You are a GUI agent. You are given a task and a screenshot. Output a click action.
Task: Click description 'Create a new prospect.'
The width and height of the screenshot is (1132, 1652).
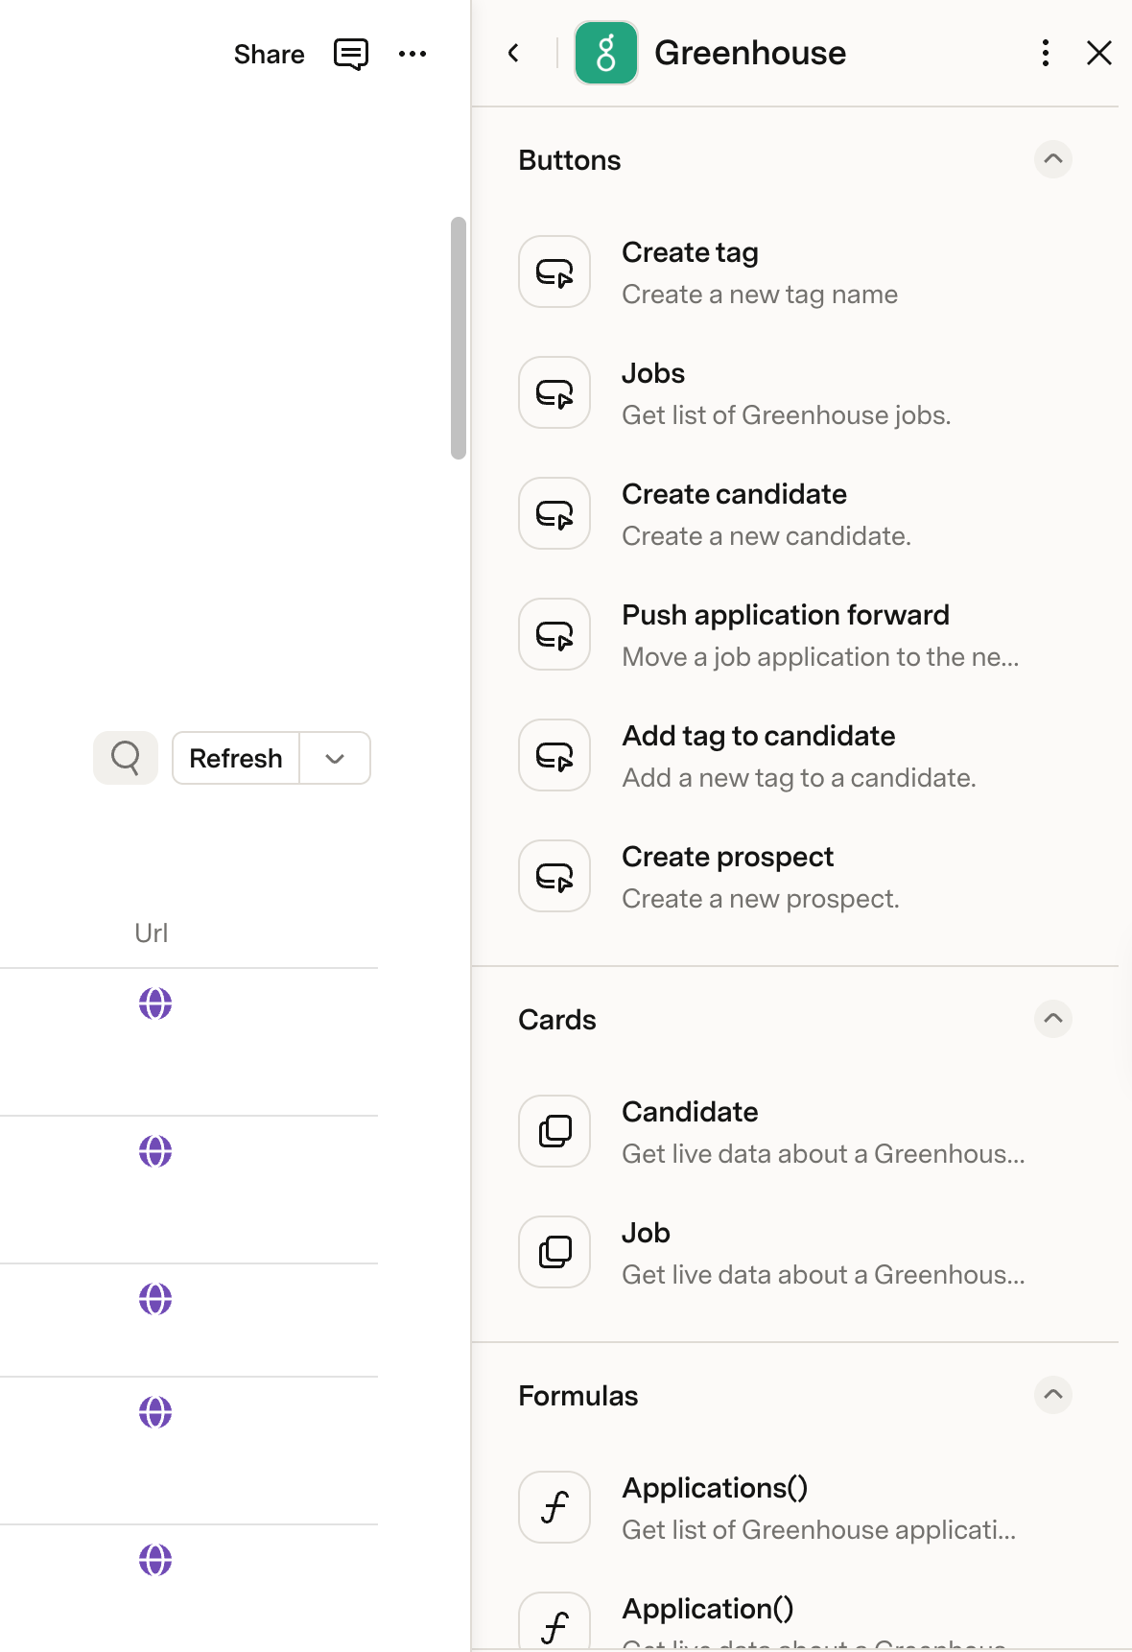pyautogui.click(x=761, y=899)
